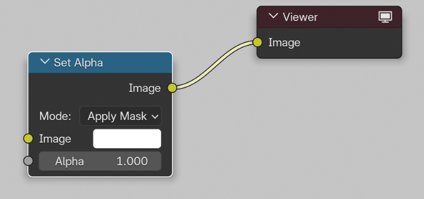Select the Viewer node header title
The image size is (424, 199).
[x=300, y=17]
